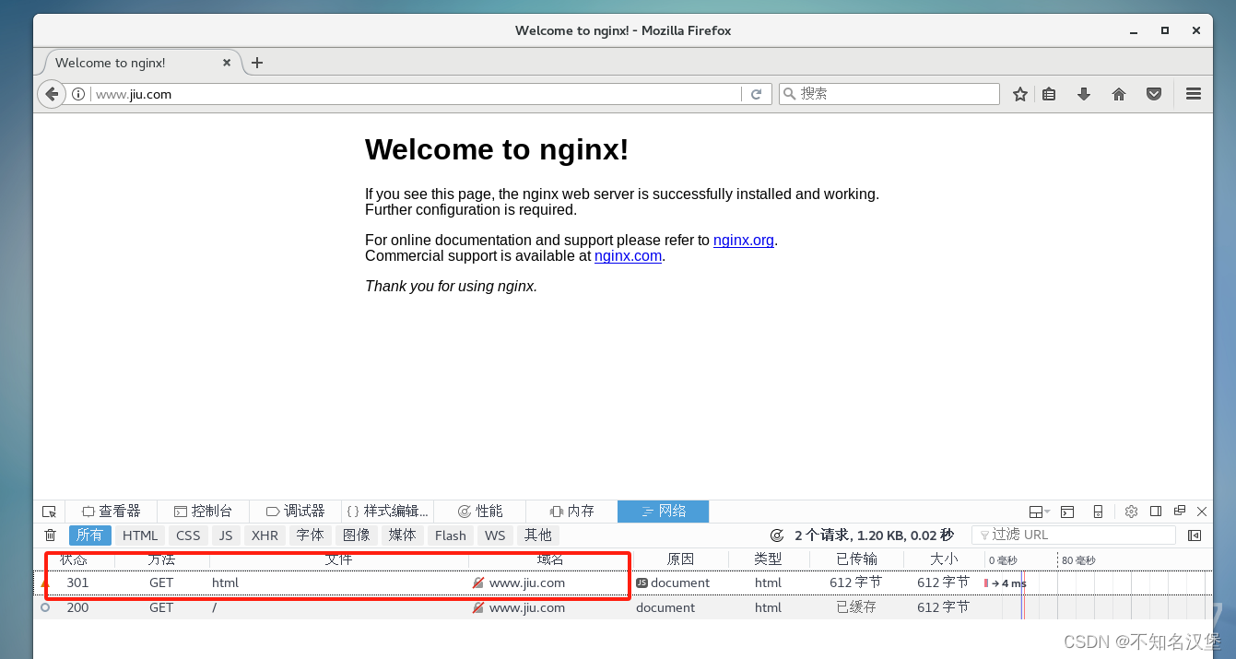Image resolution: width=1236 pixels, height=659 pixels.
Task: Select the 200 GET / request row
Action: (x=622, y=607)
